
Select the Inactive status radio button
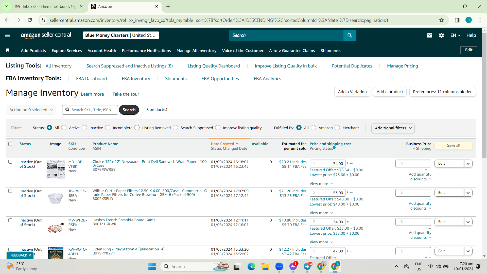(x=84, y=128)
